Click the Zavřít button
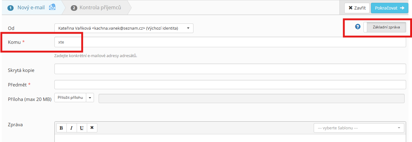Viewport: 412px width, 142px height. click(357, 8)
